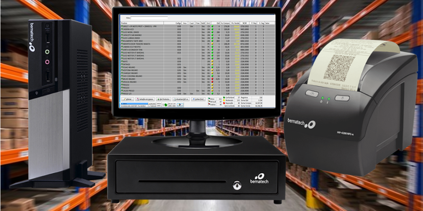Click the red Reposição legend indicator
This screenshot has height=211, width=423.
point(224,103)
